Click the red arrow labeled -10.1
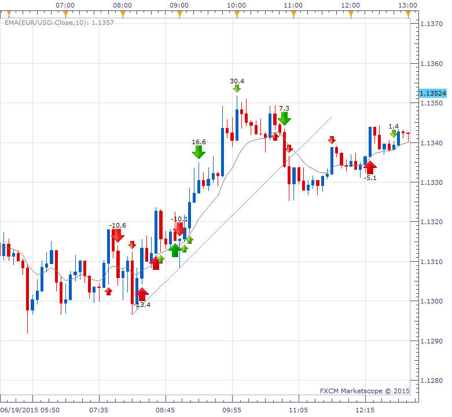The image size is (452, 417). coord(179,229)
